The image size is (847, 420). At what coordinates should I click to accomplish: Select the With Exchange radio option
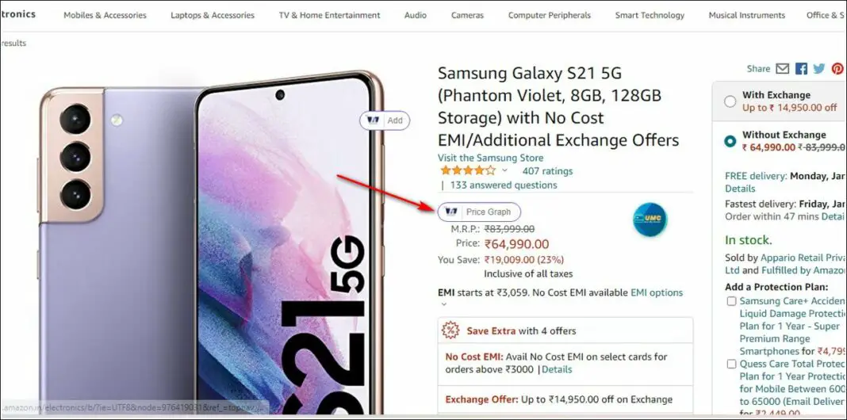[730, 101]
